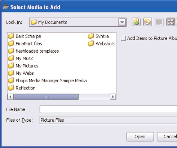Click the horizontal scrollbar thumb
The width and height of the screenshot is (177, 148).
click(x=46, y=97)
